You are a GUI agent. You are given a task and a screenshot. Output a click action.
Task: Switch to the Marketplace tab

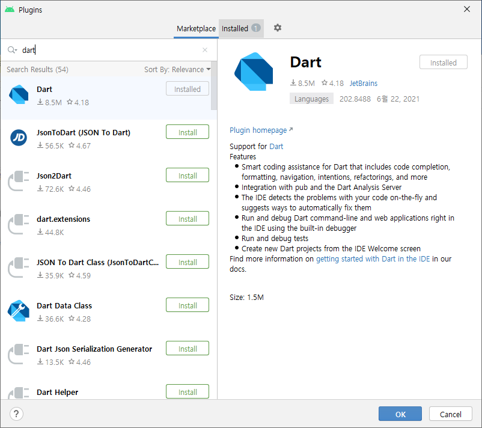pyautogui.click(x=196, y=29)
